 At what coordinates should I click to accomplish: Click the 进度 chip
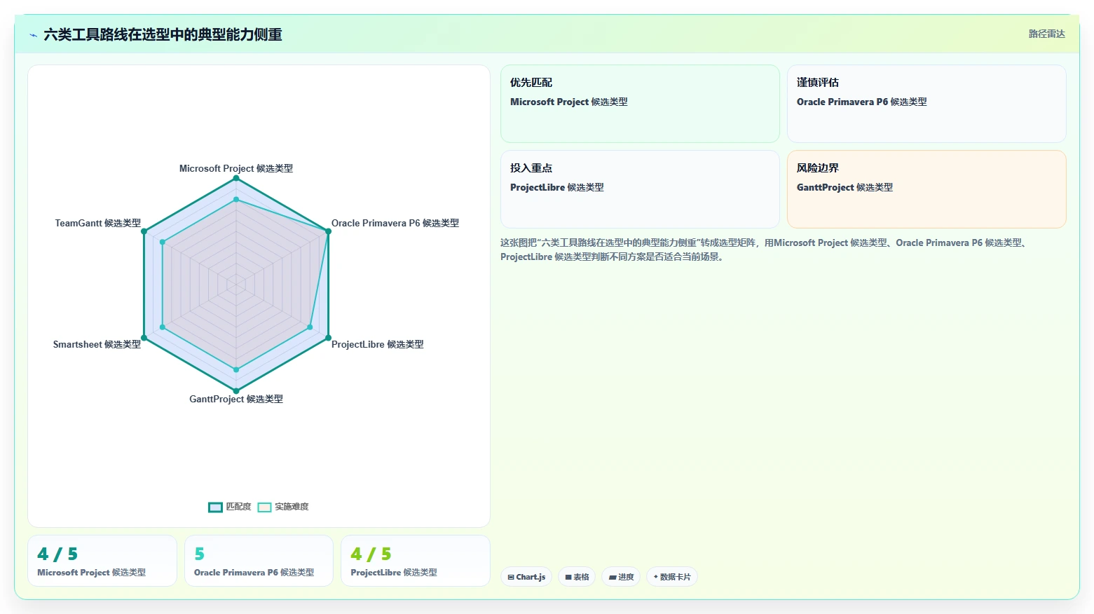coord(621,577)
